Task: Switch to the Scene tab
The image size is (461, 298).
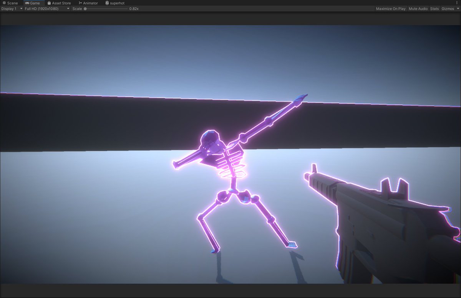Action: [x=10, y=3]
